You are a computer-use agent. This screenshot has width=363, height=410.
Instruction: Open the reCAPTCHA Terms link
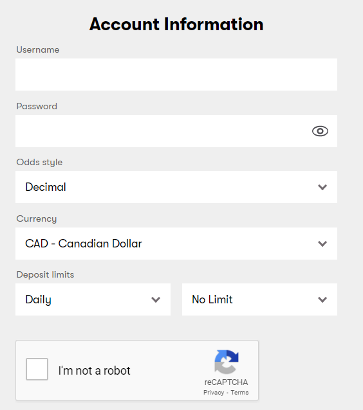click(239, 393)
